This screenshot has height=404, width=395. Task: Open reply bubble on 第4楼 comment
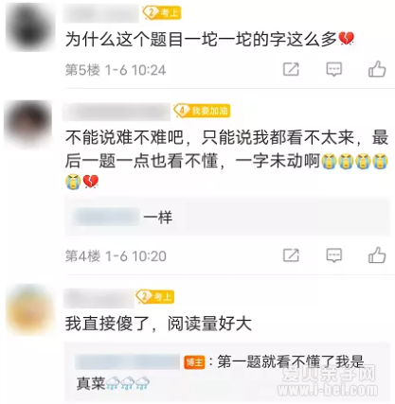333,255
